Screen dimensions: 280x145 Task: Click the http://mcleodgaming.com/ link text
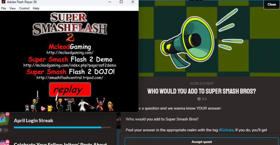pyautogui.click(x=70, y=53)
